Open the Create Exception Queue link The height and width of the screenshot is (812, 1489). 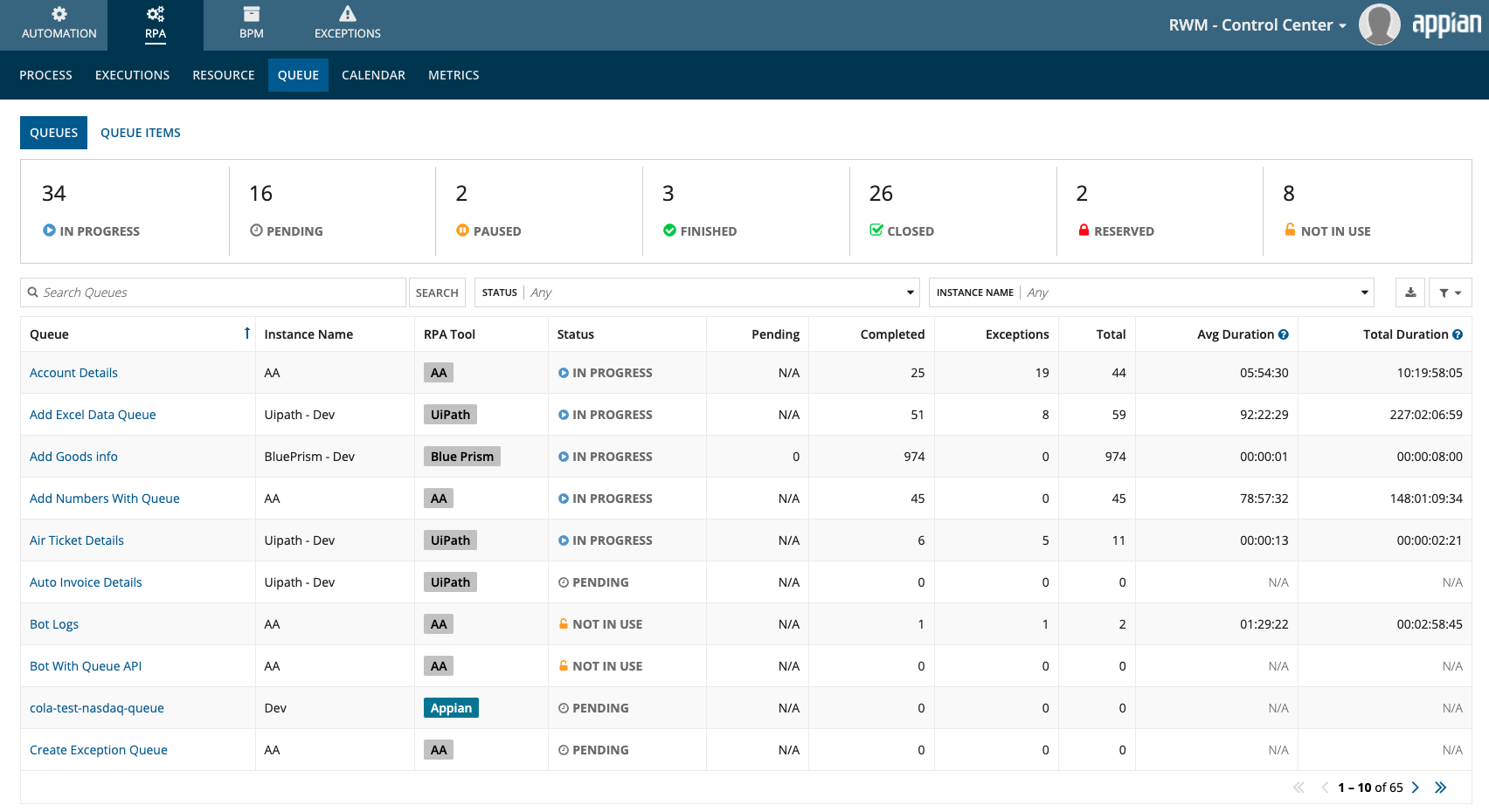[99, 750]
